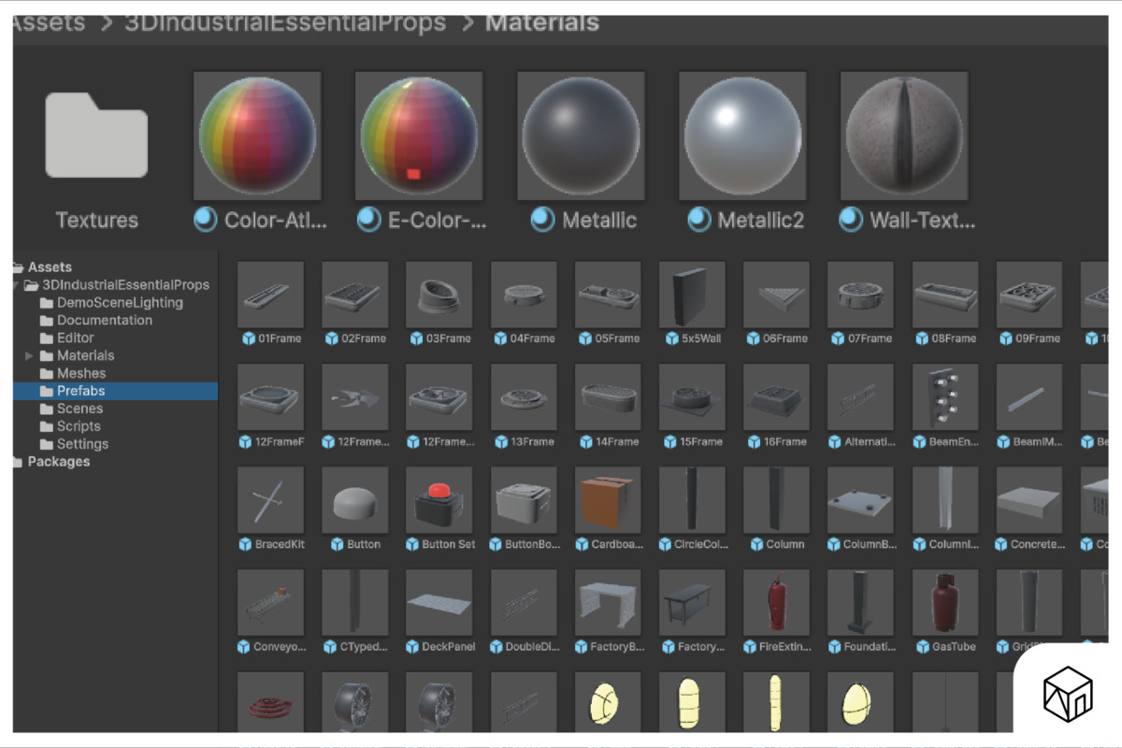Select the Documentation folder
Screen dimensions: 1122x748
coord(104,321)
